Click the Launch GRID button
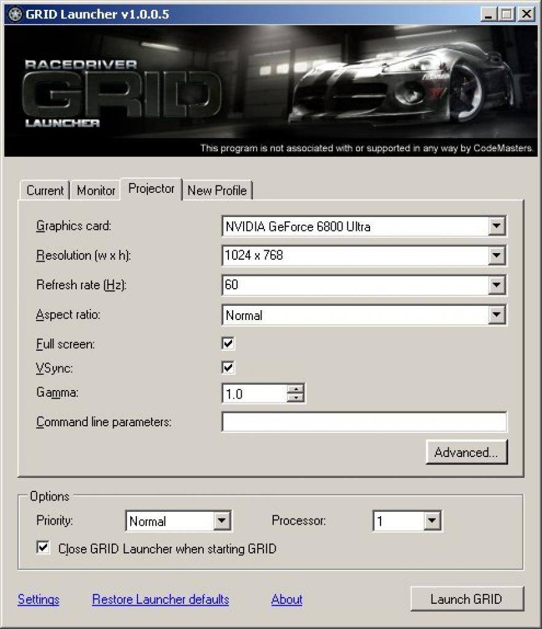This screenshot has height=629, width=542. 467,599
